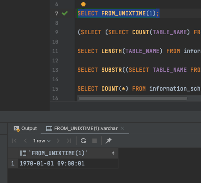Screen dimensions: 201x183
Task: Go to next page of results
Action: (x=58, y=141)
